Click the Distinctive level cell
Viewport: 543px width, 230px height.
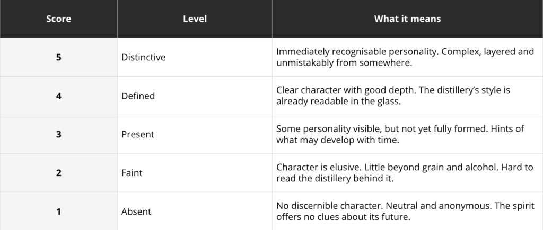pos(195,57)
